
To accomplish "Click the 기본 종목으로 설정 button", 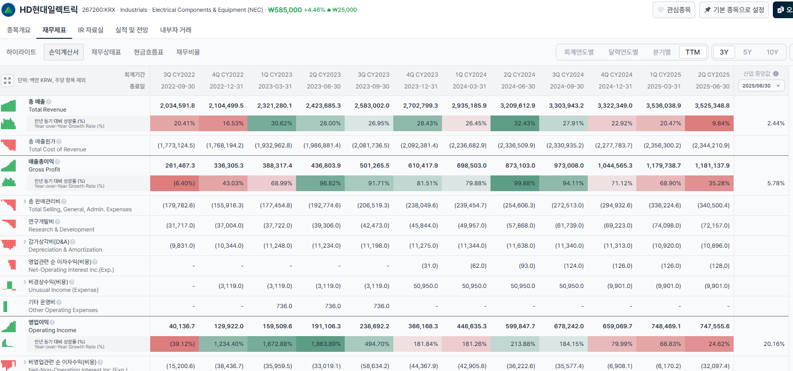I will [734, 10].
